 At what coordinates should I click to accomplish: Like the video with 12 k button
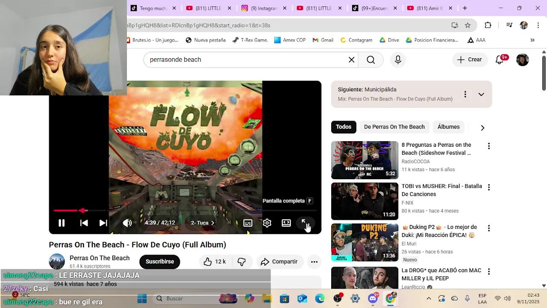(x=215, y=262)
